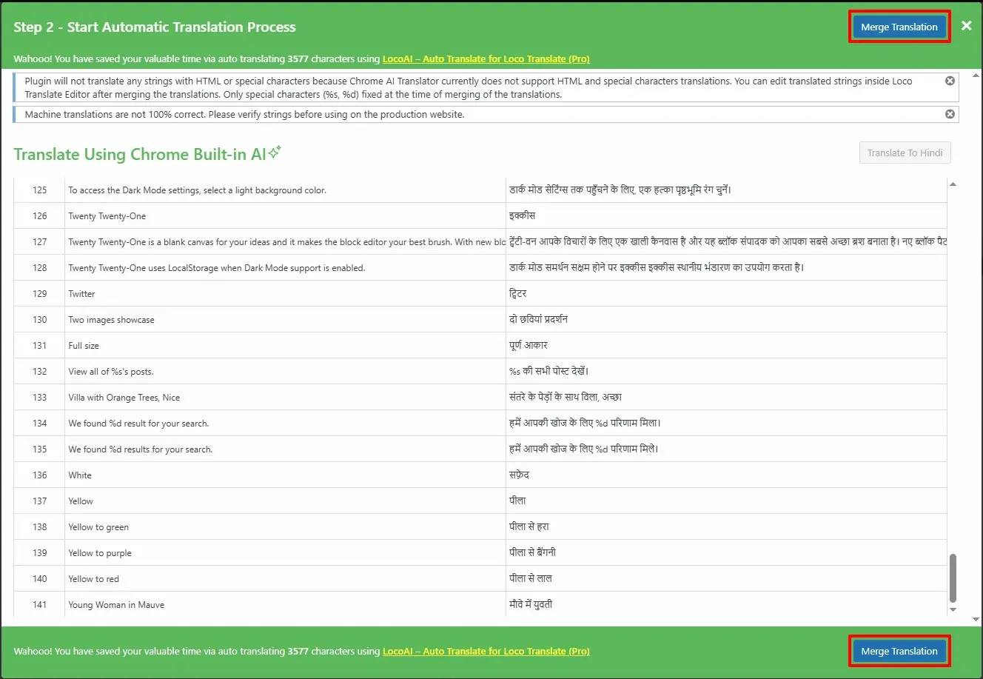Click row number 125
The image size is (983, 679).
(x=40, y=190)
